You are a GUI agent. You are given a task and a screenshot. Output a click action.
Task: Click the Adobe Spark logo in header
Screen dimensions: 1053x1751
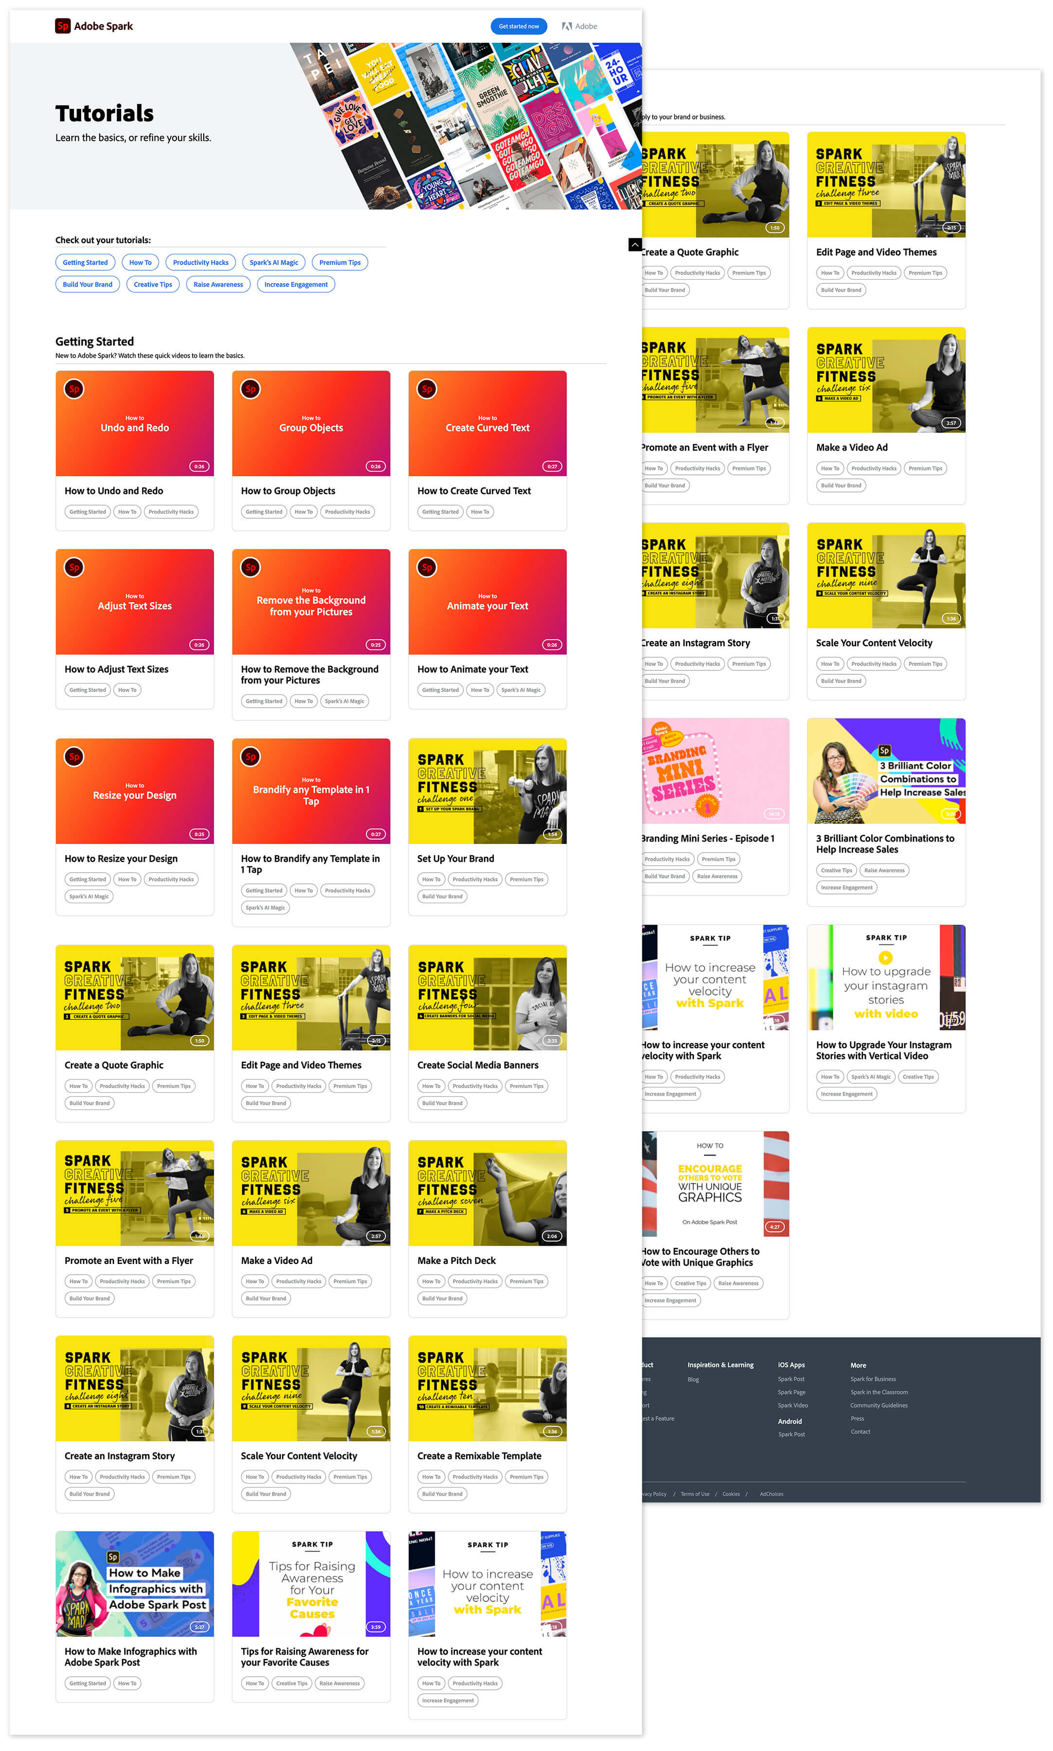(x=94, y=26)
